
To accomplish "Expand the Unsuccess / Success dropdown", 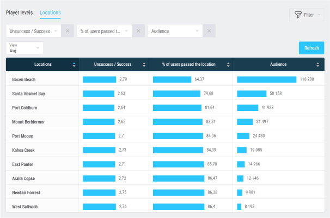I will (34, 32).
